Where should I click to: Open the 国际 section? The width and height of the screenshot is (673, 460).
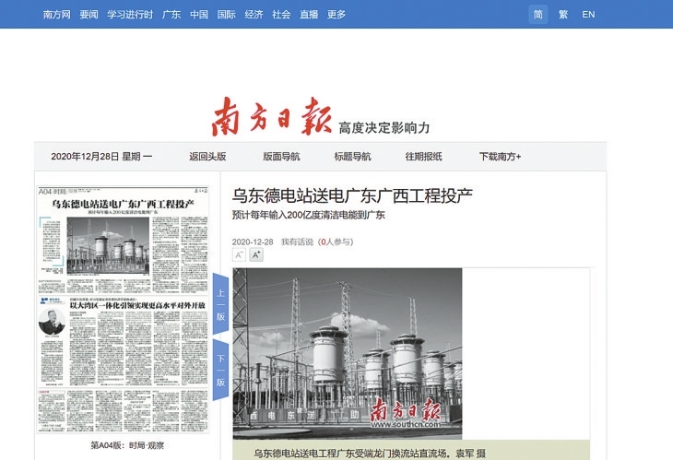226,15
